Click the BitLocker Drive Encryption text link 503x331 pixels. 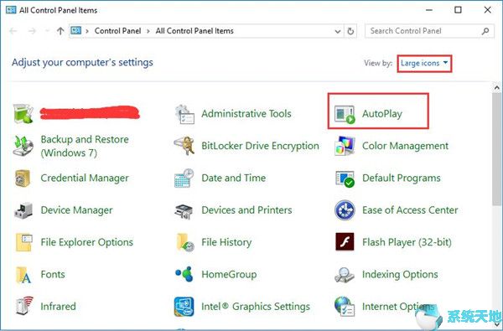coord(260,146)
